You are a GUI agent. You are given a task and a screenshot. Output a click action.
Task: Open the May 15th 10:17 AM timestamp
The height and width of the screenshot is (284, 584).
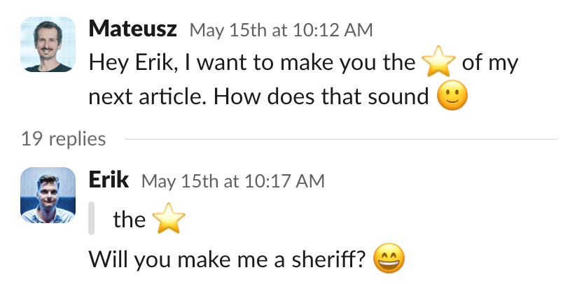pyautogui.click(x=233, y=181)
